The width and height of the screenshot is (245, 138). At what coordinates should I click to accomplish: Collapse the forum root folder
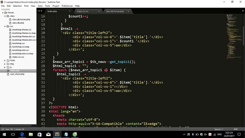(3, 13)
